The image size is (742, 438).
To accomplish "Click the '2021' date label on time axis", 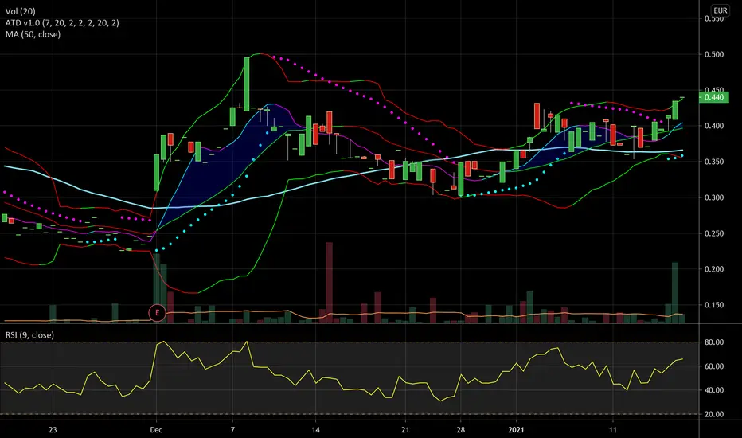I will (516, 430).
